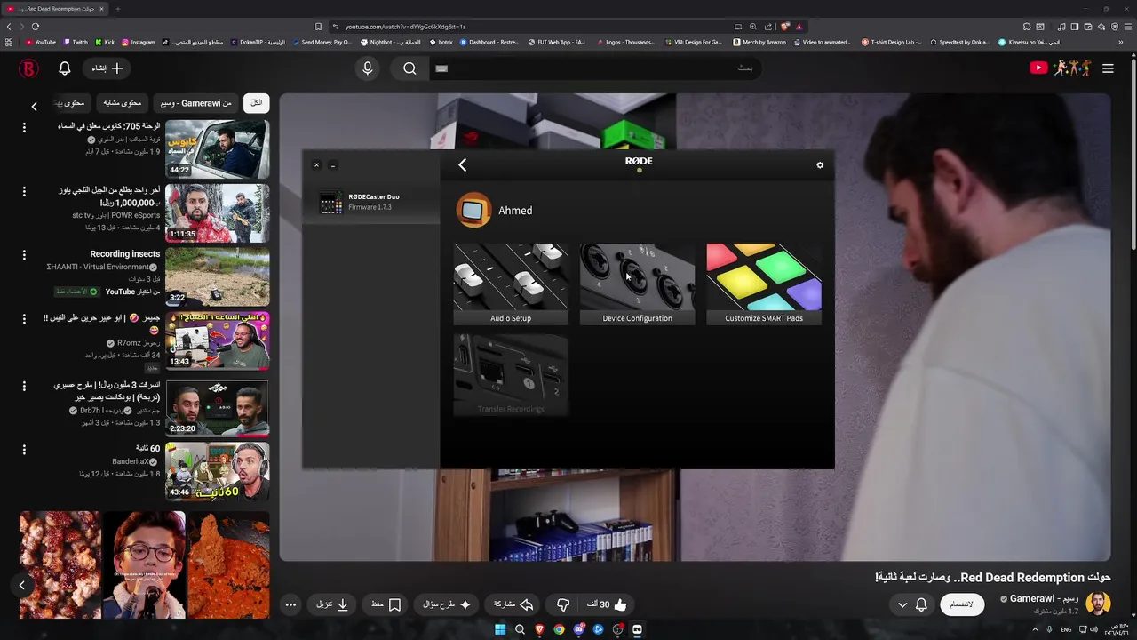This screenshot has height=640, width=1137.
Task: Bookmark page with address bar icon
Action: click(x=318, y=27)
